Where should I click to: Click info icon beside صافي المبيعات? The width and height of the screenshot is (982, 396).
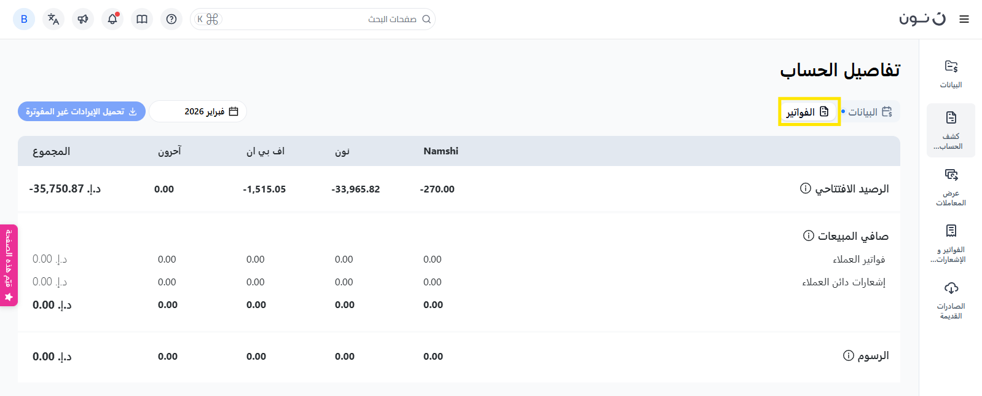[809, 236]
